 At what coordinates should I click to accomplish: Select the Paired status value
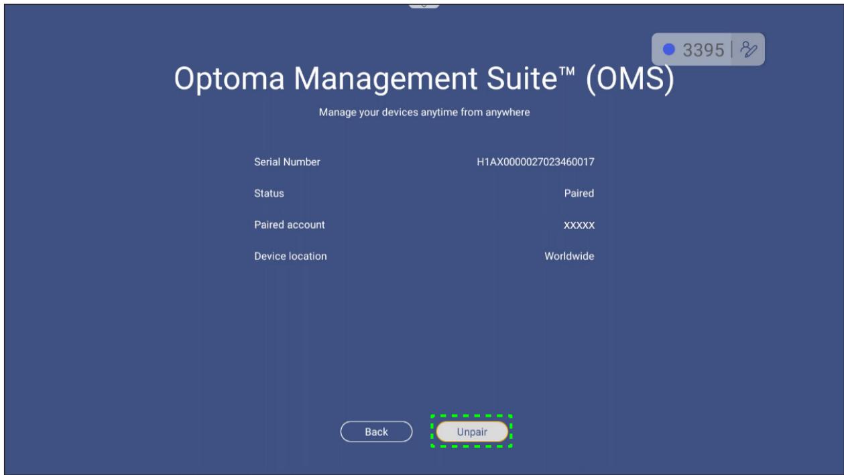(579, 194)
